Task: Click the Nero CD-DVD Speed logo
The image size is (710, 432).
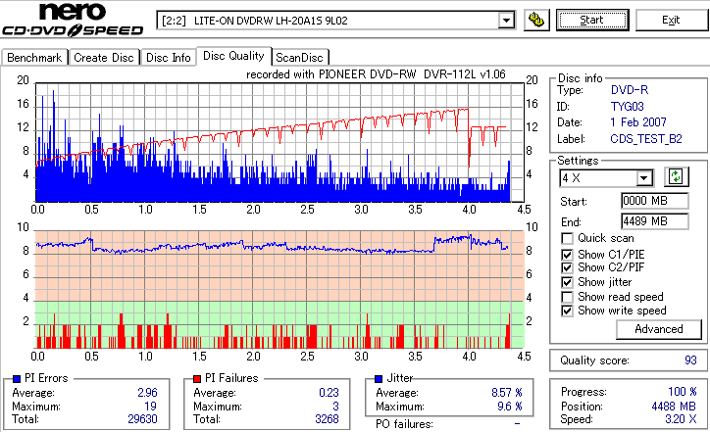Action: point(73,20)
